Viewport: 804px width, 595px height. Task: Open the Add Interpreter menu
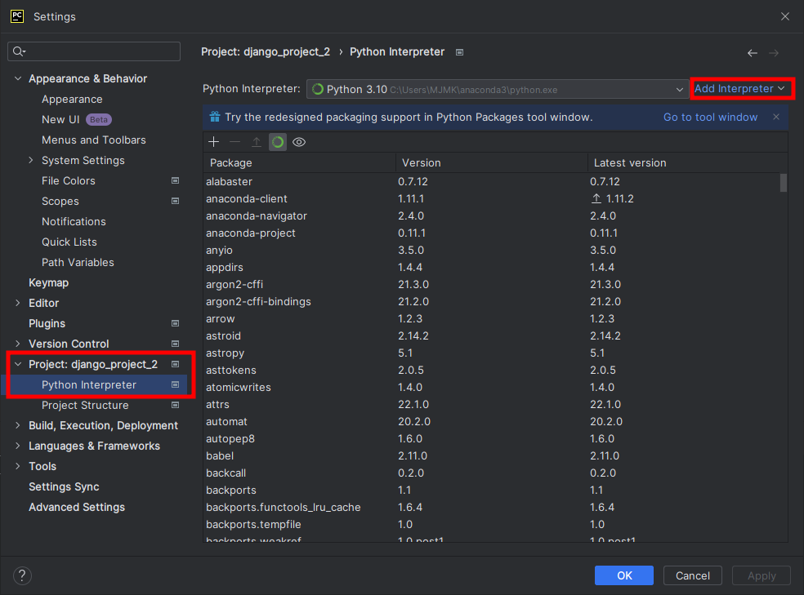pos(739,89)
